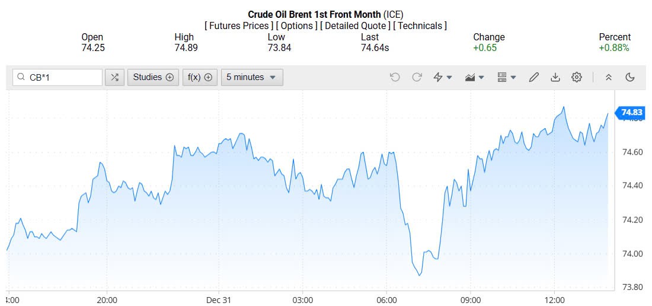Viewport: 652px width, 306px height.
Task: Go to the Options page
Action: click(296, 26)
